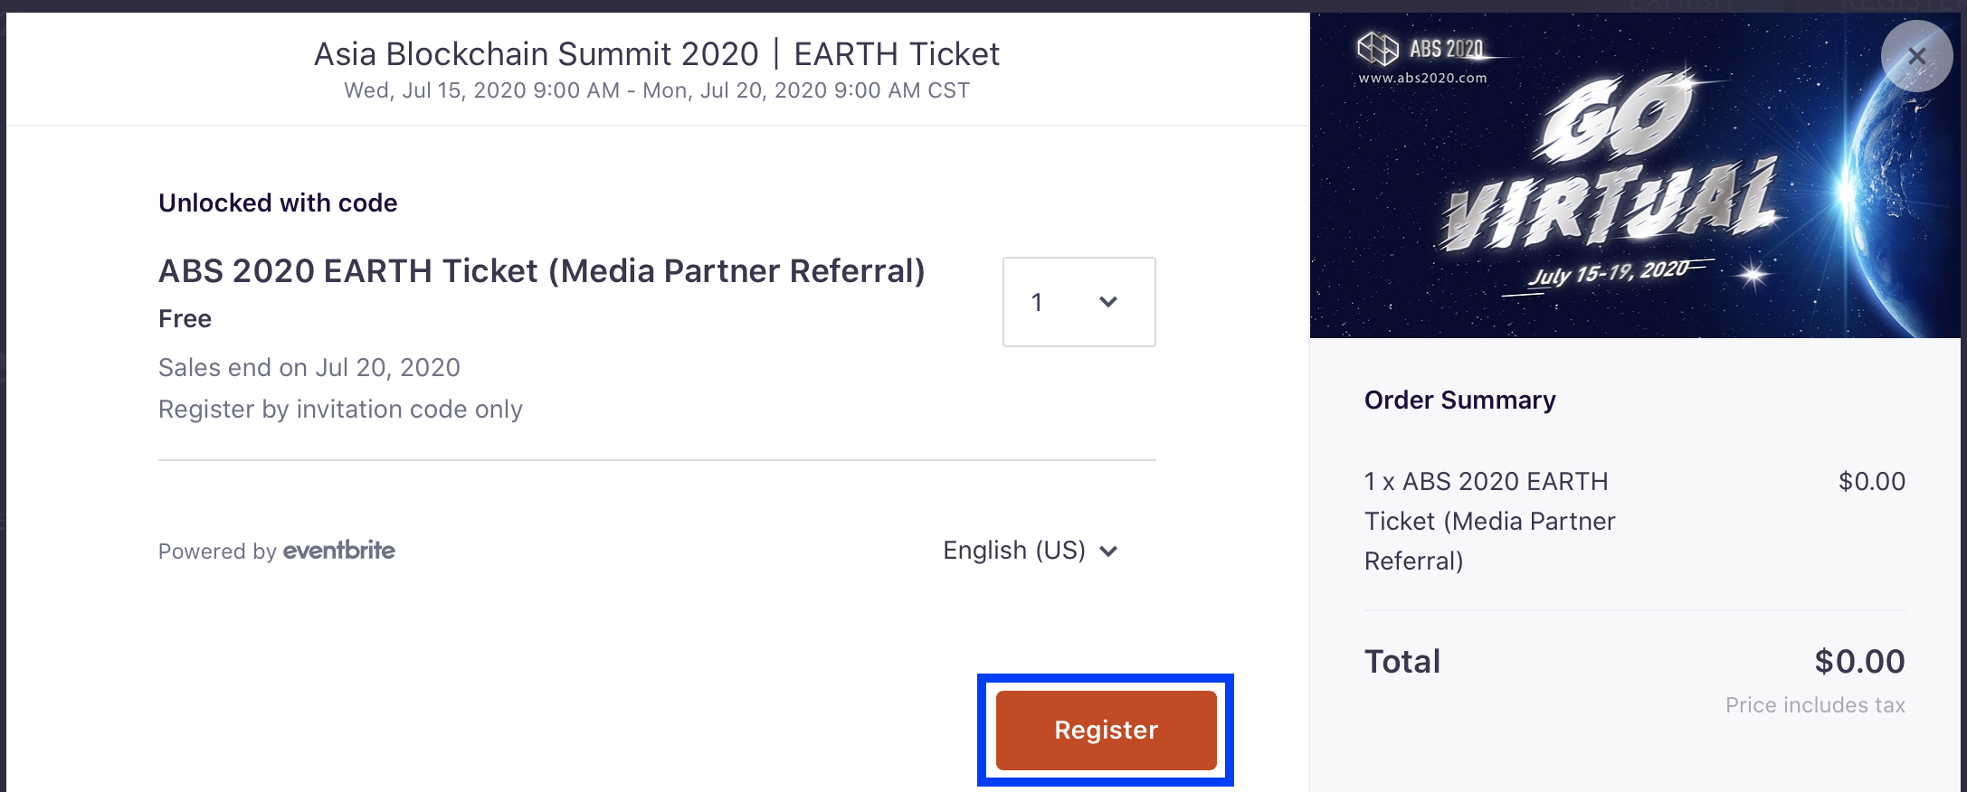
Task: Click the Order Summary heading
Action: pyautogui.click(x=1459, y=400)
